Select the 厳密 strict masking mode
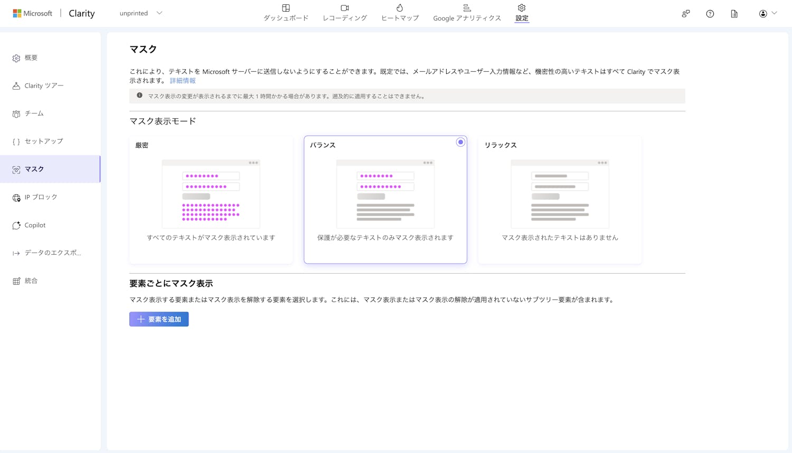 pyautogui.click(x=211, y=199)
